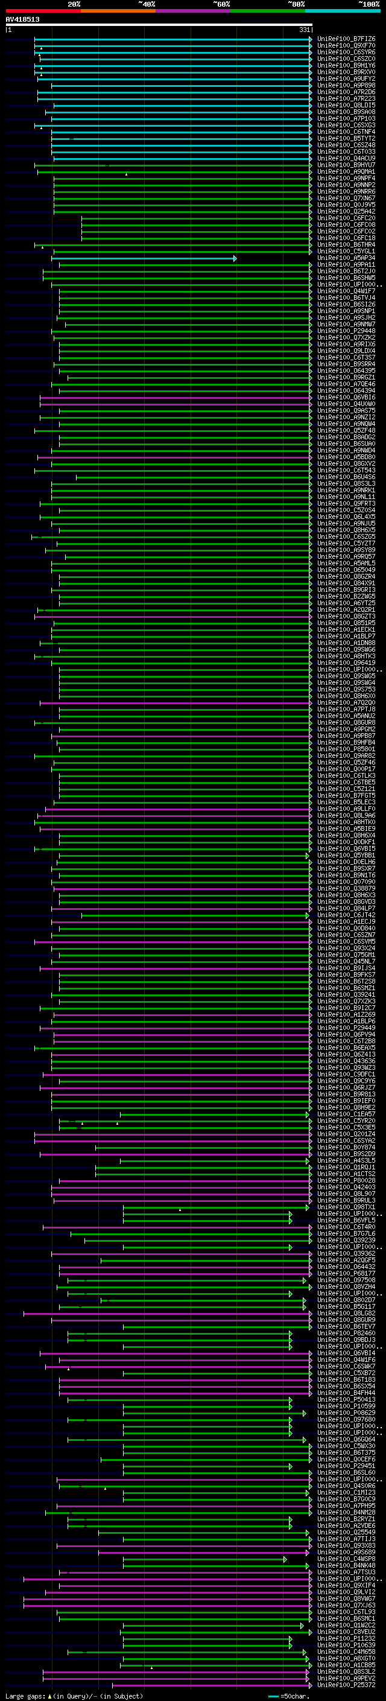Click the yellow gap marker on the A9QMA1 row

(x=126, y=174)
